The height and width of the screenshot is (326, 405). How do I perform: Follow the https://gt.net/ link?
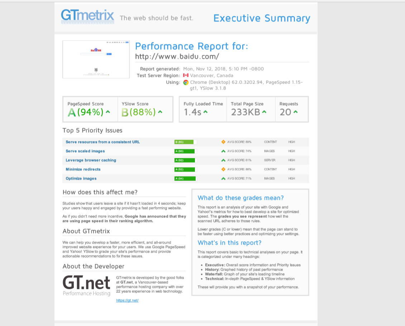[127, 301]
